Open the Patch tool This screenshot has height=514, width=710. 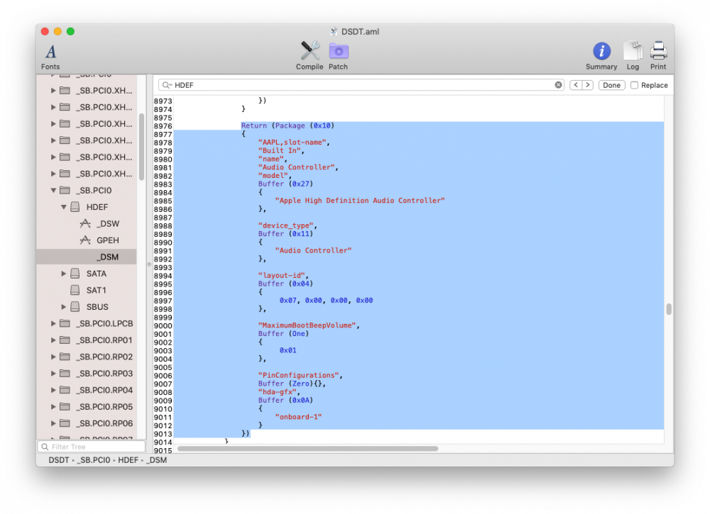(338, 56)
